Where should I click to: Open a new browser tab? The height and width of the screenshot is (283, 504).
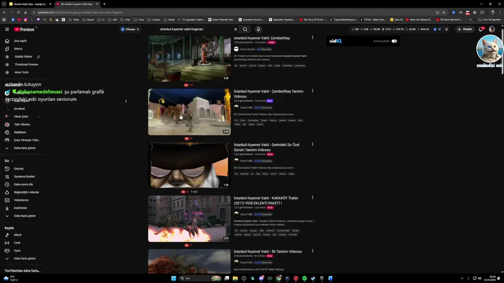[x=104, y=4]
